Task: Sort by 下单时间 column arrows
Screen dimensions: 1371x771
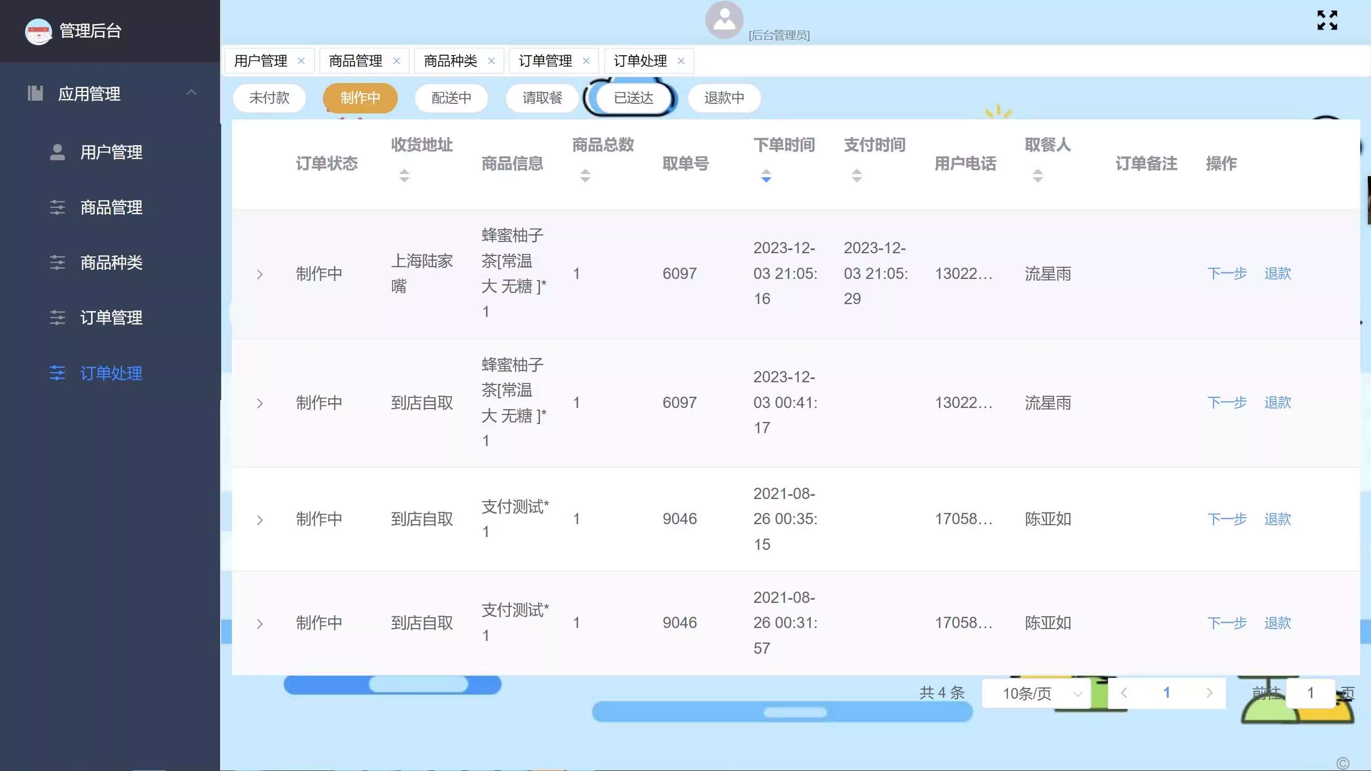Action: [x=766, y=176]
